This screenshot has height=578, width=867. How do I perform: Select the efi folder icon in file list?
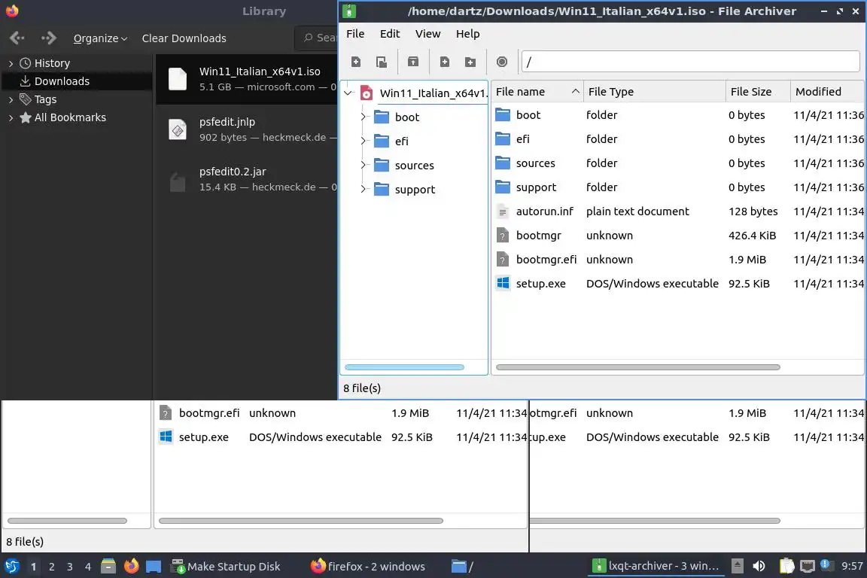(503, 138)
